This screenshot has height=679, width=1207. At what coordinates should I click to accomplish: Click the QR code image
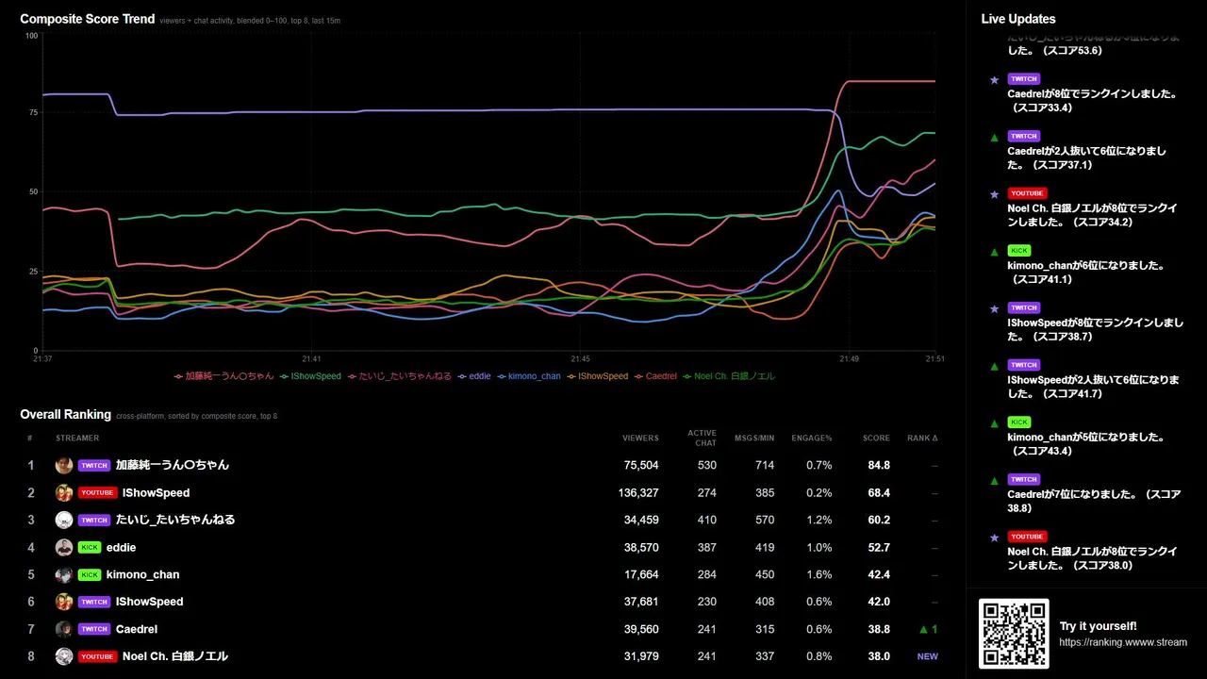click(x=1014, y=634)
